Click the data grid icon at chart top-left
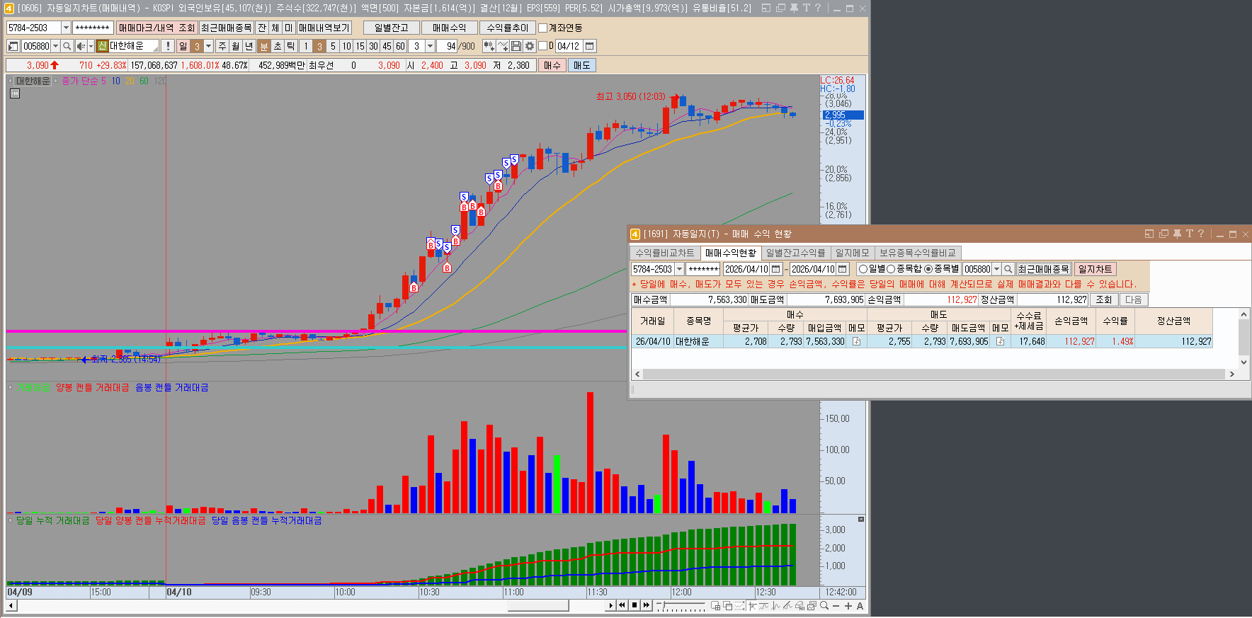 click(x=14, y=93)
